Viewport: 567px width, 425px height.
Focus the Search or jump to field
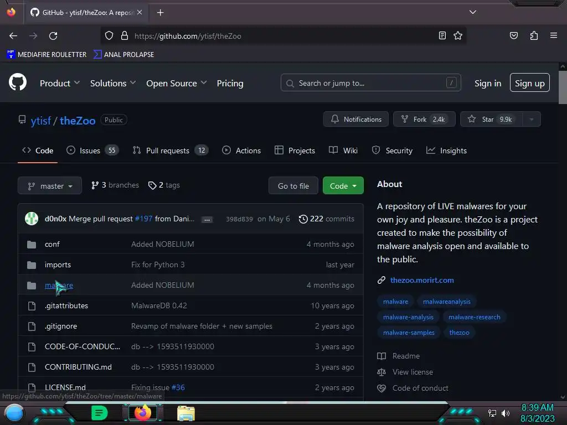pyautogui.click(x=370, y=83)
